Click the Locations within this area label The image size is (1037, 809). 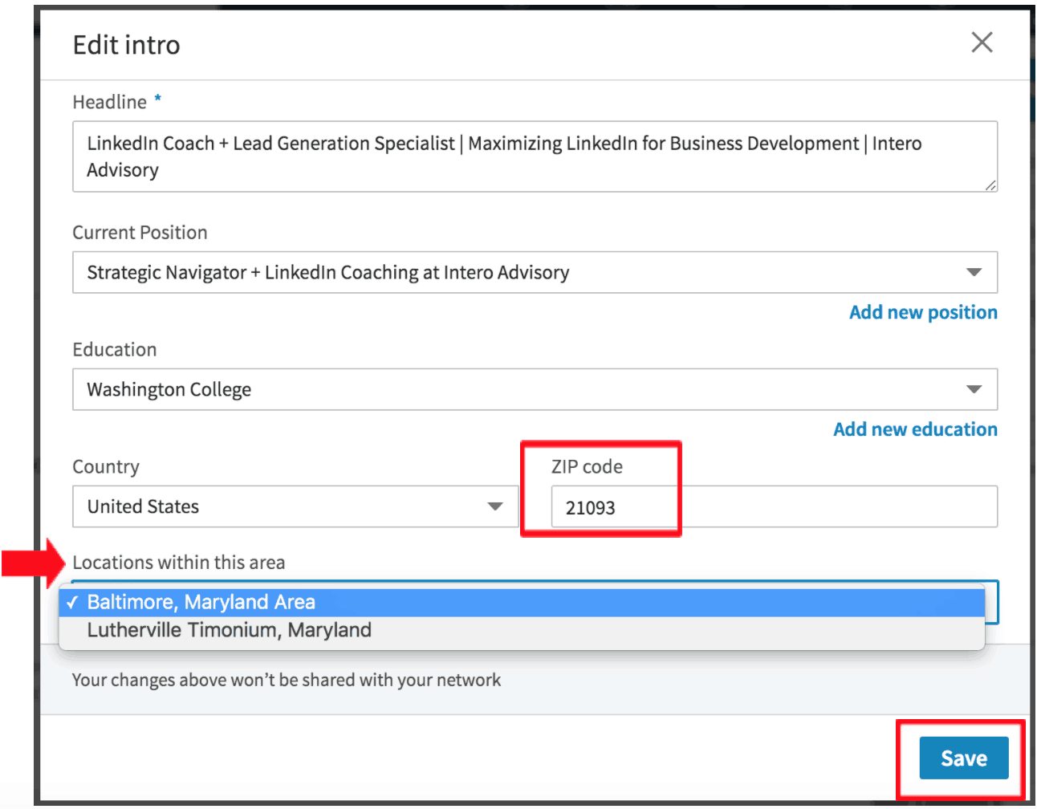pyautogui.click(x=179, y=562)
